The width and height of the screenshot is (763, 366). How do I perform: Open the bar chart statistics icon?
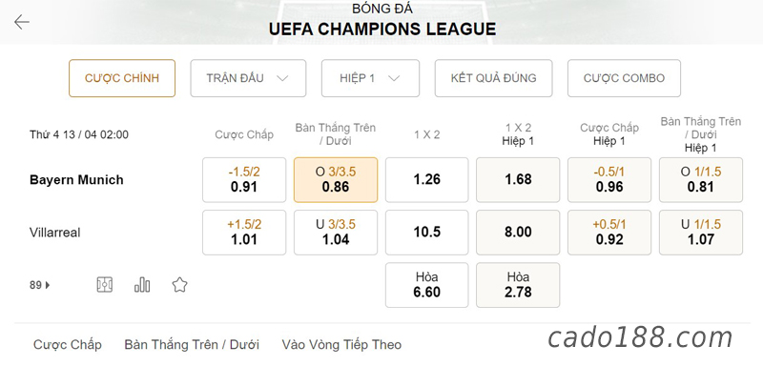tap(142, 285)
